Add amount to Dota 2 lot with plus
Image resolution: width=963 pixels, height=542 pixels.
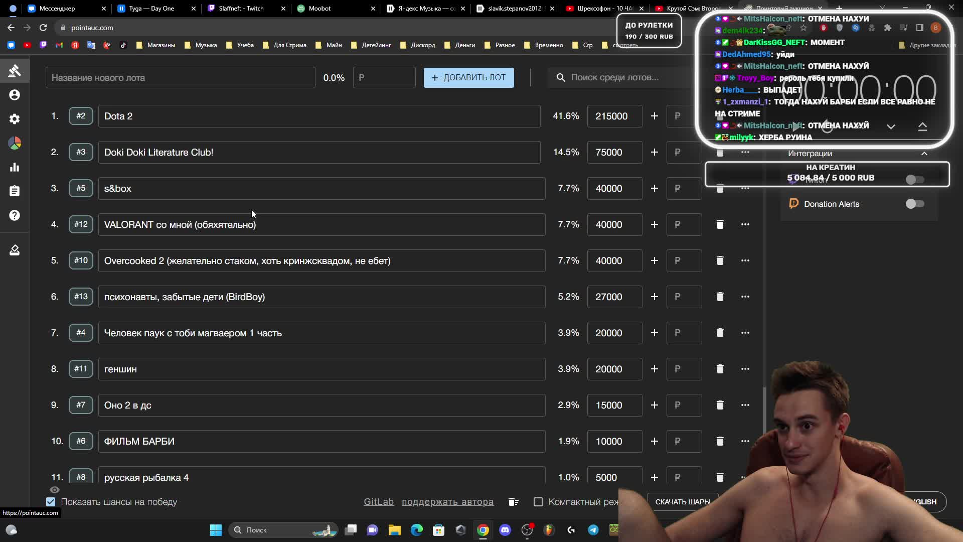654,116
